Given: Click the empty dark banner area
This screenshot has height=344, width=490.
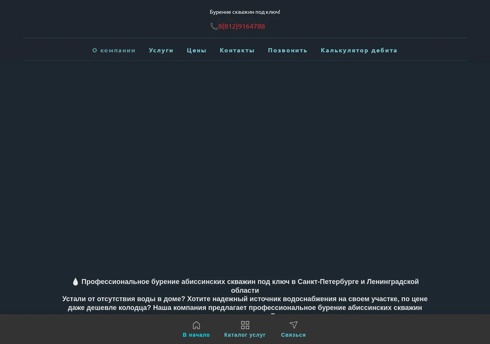Looking at the screenshot, I should tap(245, 167).
